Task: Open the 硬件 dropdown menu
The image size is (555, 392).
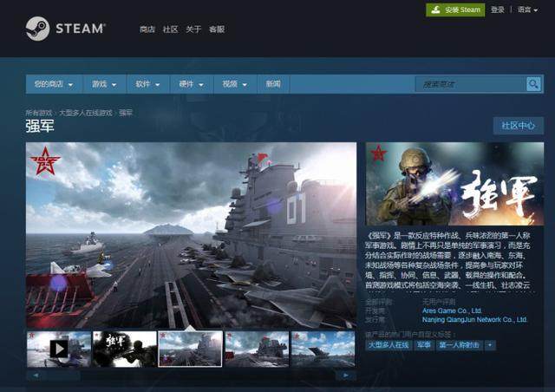Action: (191, 84)
